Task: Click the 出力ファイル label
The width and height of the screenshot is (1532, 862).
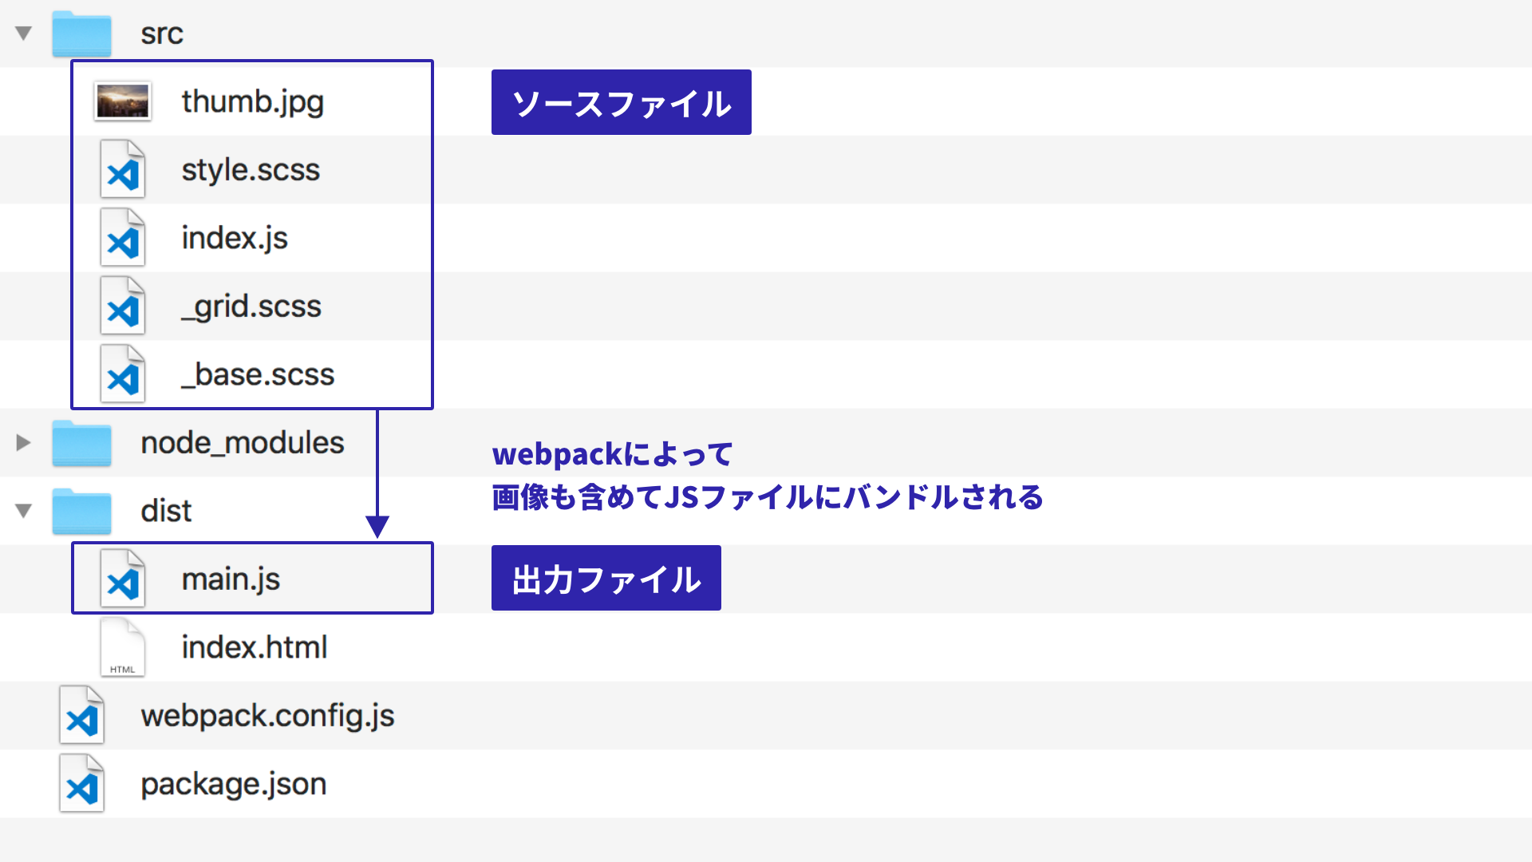Action: pos(606,578)
